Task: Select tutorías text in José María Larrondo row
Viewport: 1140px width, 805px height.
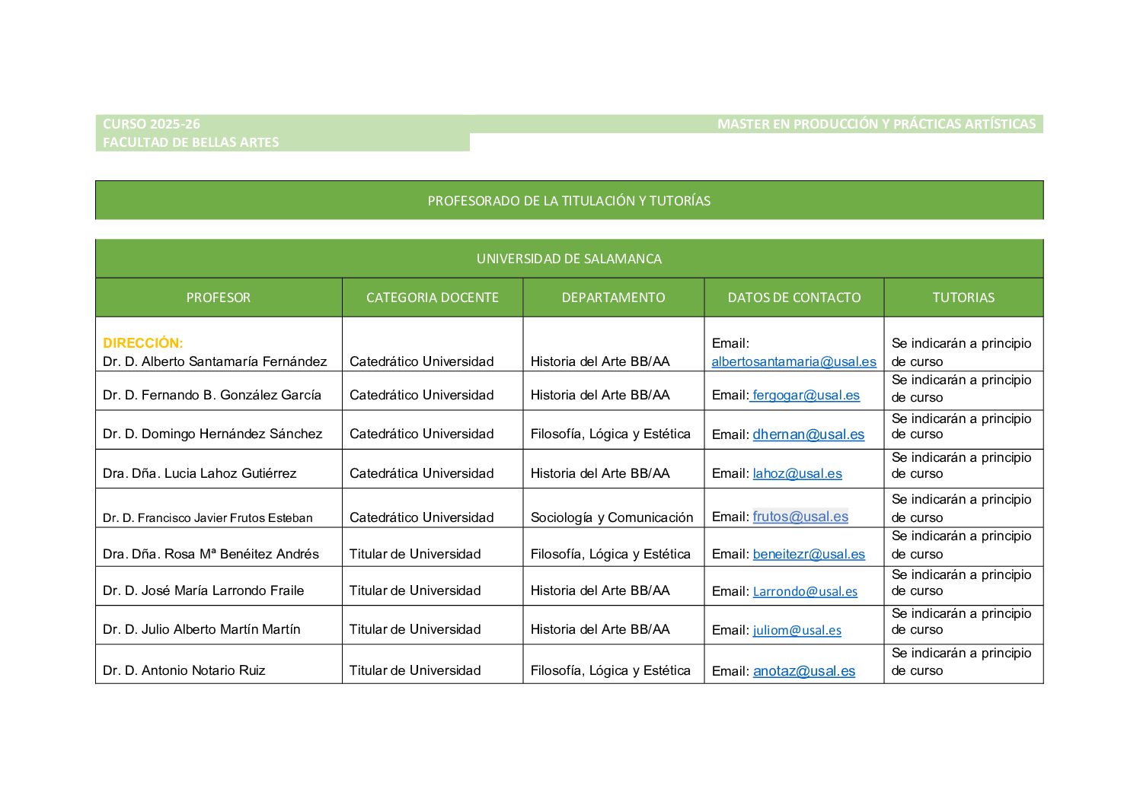Action: (x=961, y=583)
